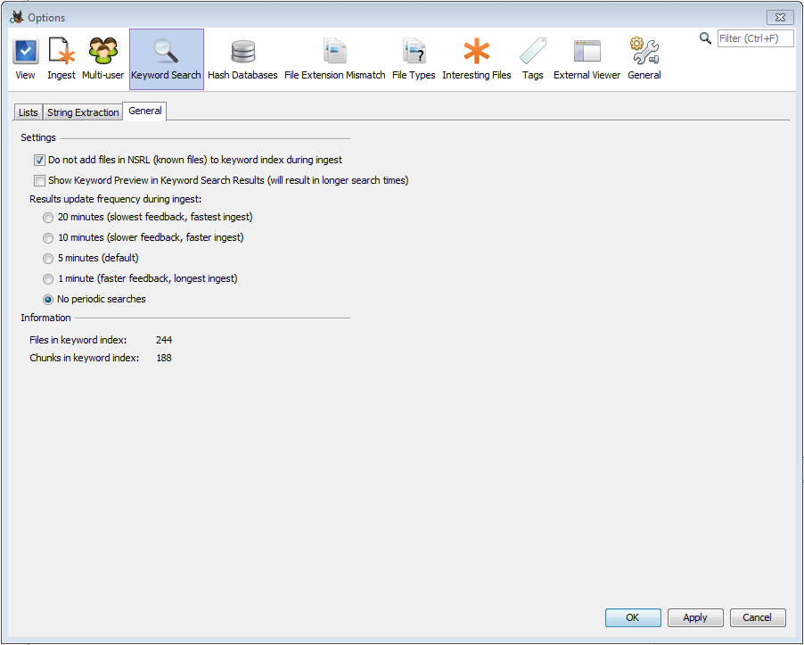
Task: Select the File Types icon
Action: click(413, 54)
